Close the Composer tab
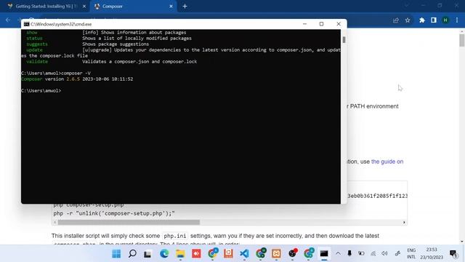 [171, 7]
